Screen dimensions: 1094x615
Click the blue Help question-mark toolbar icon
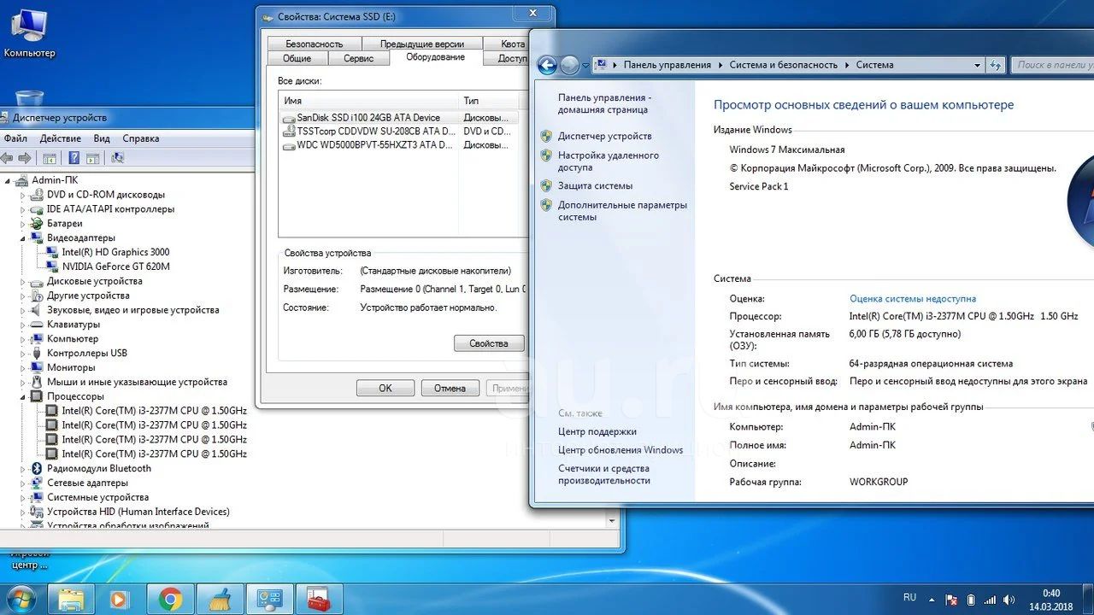point(74,158)
